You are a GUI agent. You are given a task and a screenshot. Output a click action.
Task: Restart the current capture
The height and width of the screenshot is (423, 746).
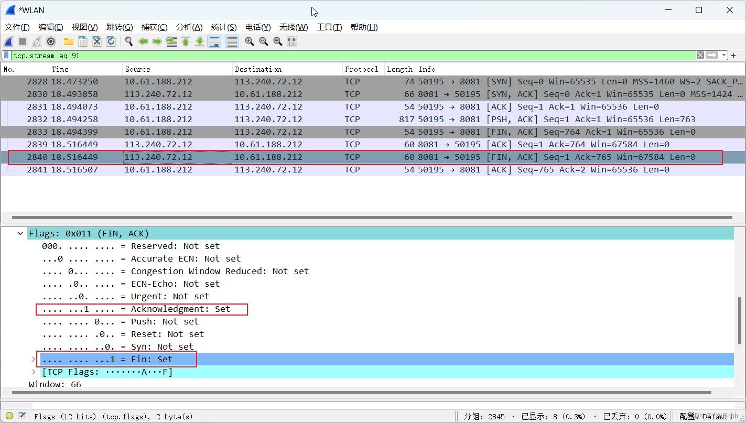click(x=37, y=41)
